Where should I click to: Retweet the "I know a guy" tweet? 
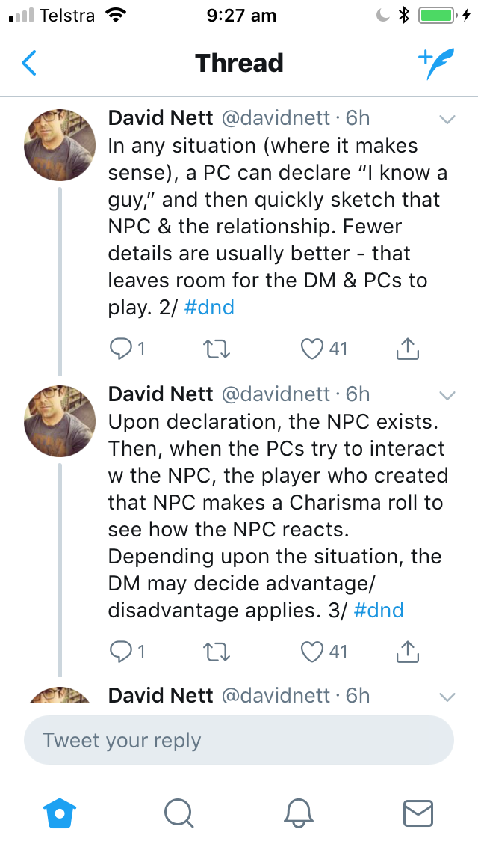[216, 348]
